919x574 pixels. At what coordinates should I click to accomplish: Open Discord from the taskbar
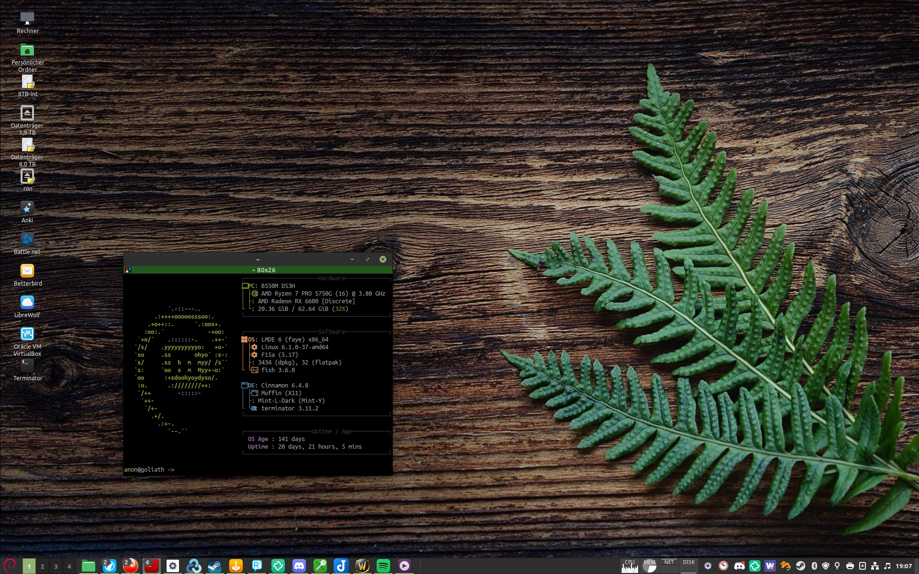click(299, 566)
